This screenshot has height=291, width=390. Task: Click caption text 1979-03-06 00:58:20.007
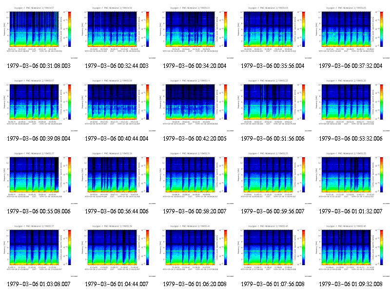click(195, 211)
